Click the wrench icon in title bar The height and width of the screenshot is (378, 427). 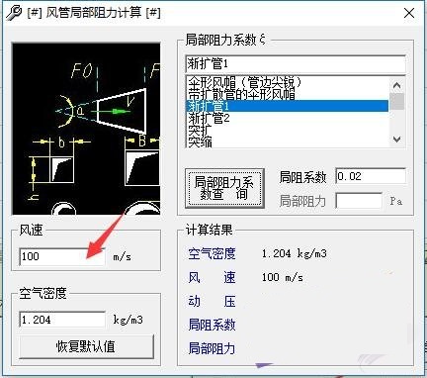14,13
